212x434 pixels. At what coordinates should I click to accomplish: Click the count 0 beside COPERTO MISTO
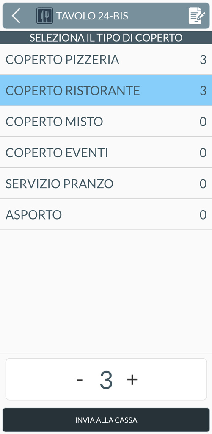[203, 122]
